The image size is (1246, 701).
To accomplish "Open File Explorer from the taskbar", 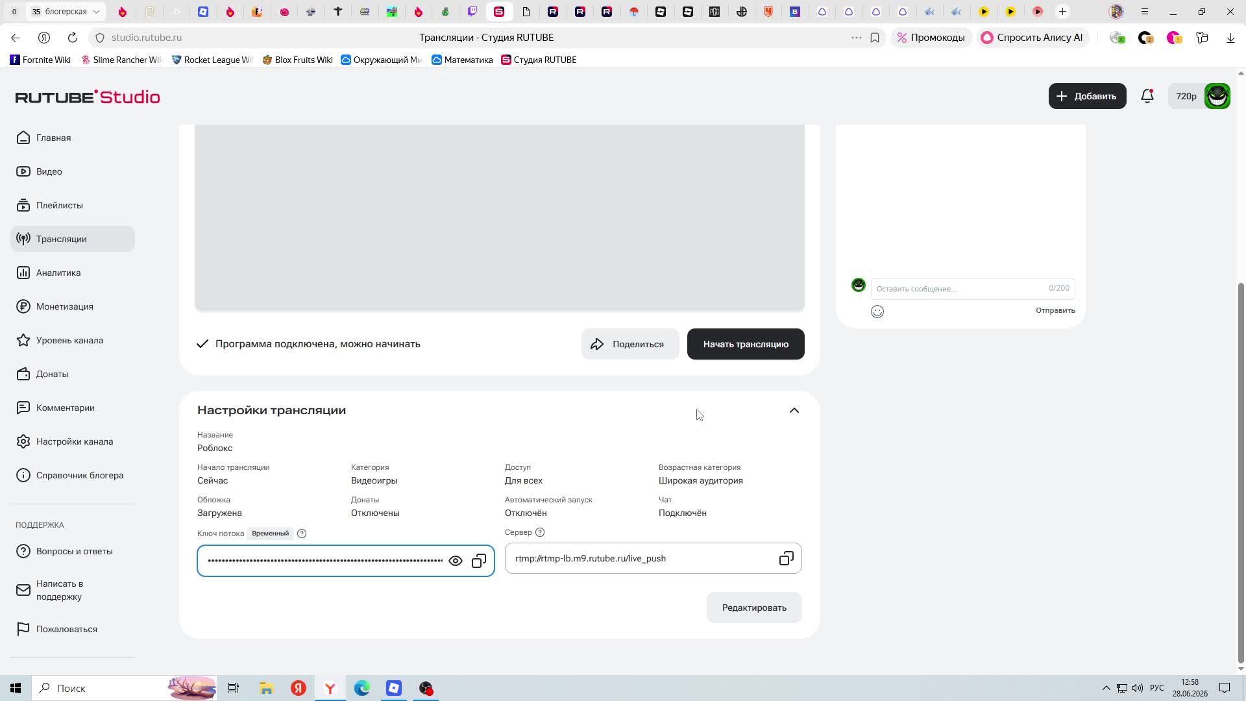I will [x=266, y=688].
